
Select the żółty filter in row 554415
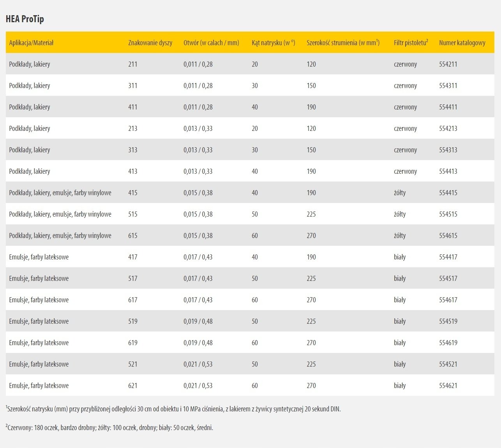[400, 193]
